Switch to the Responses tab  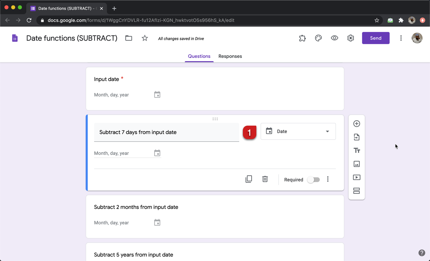pyautogui.click(x=230, y=56)
